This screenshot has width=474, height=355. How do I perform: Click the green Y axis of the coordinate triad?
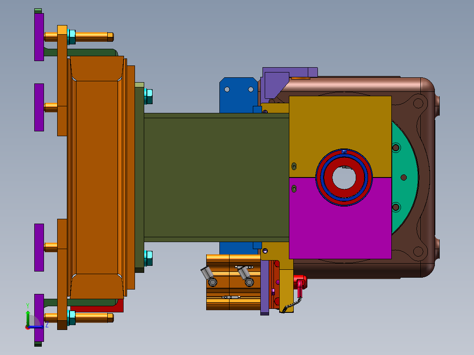[28, 319]
